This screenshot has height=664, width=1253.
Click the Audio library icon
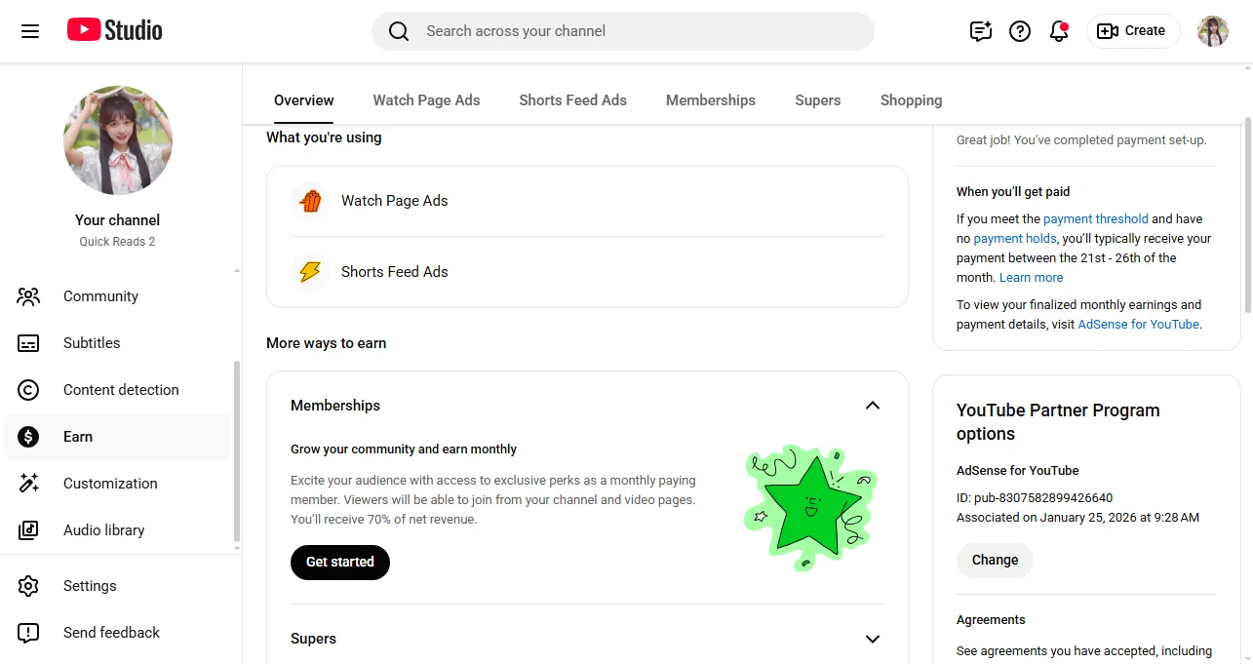coord(28,530)
